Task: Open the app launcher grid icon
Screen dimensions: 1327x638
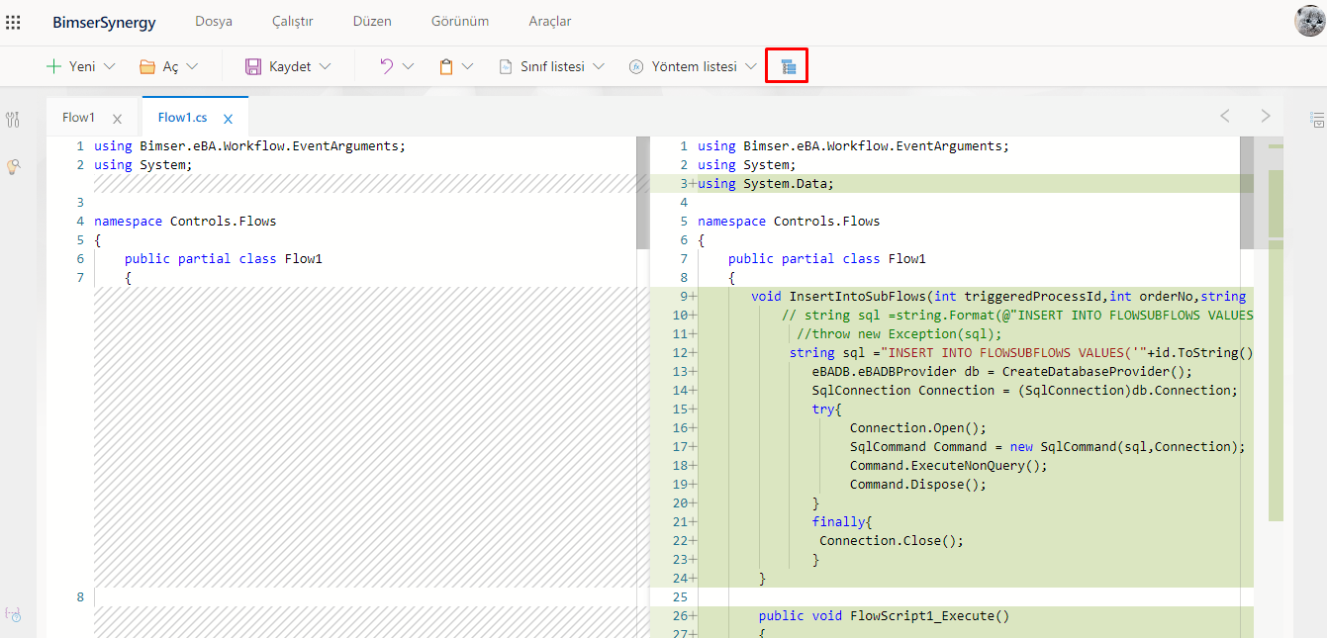Action: pos(13,22)
